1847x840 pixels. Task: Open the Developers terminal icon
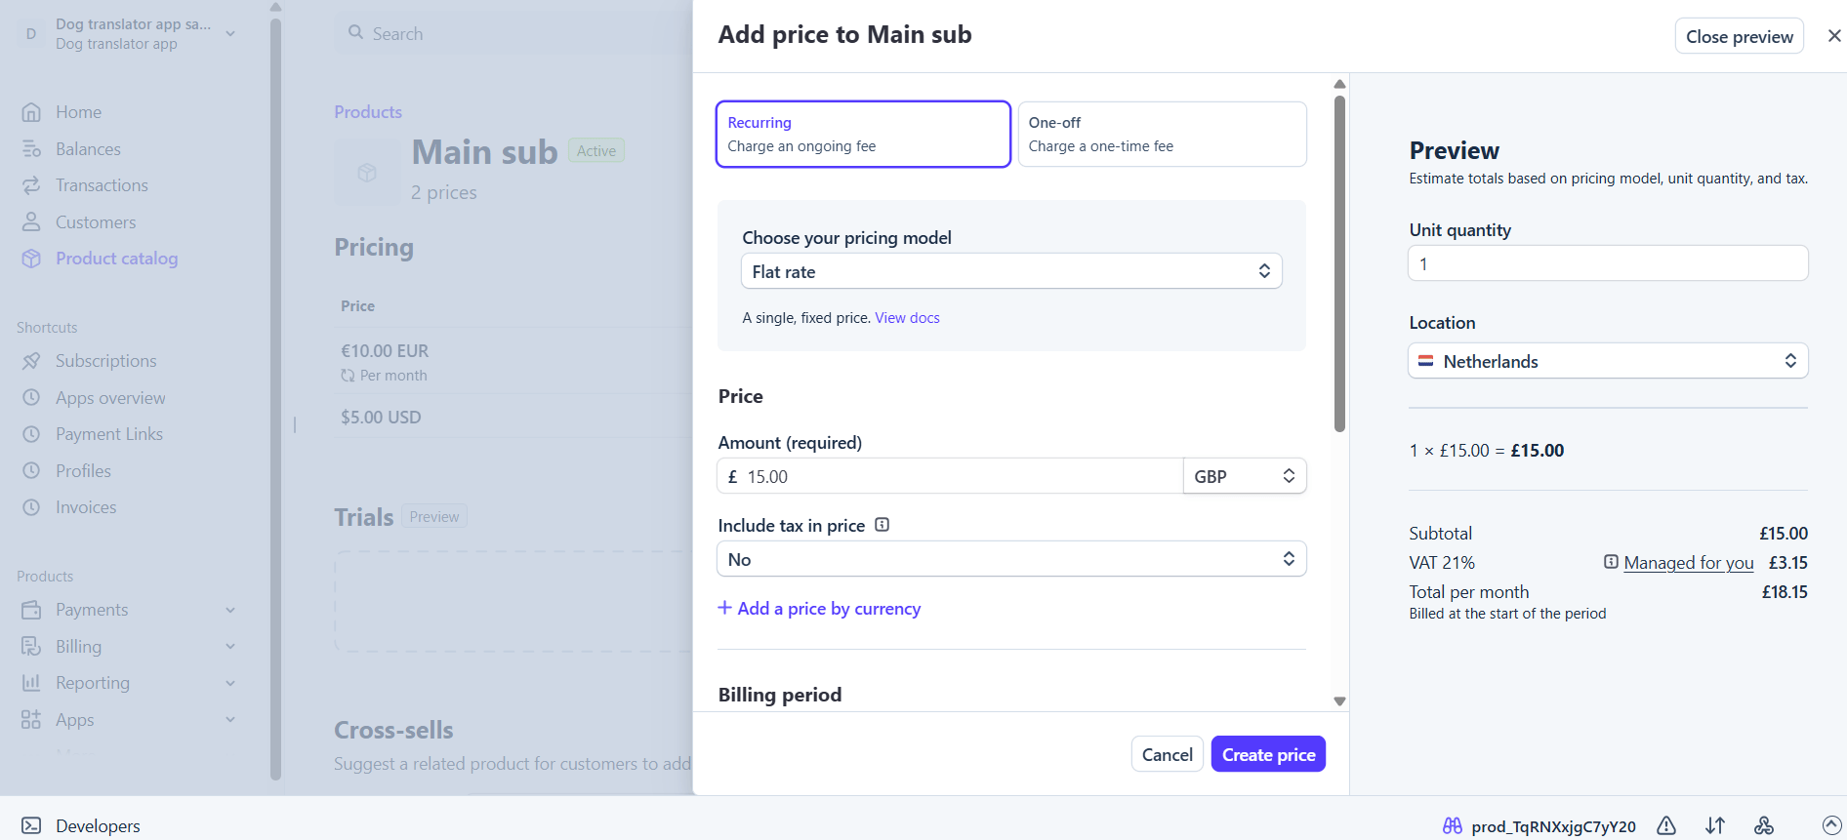coord(31,826)
